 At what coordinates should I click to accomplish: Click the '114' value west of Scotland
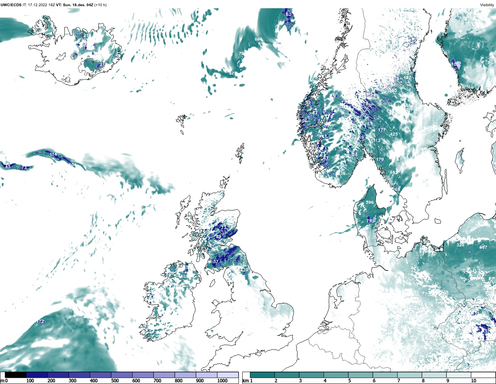53,154
